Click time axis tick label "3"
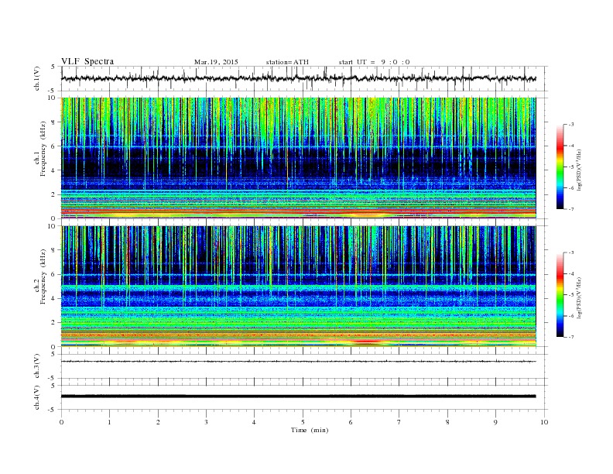 click(x=206, y=422)
